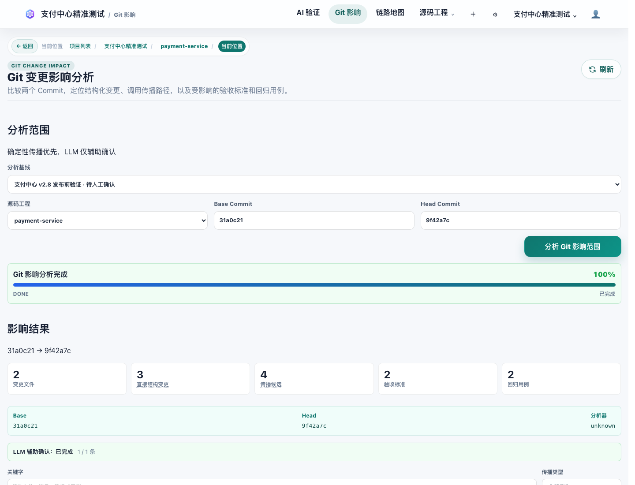Click the 'Git 变更影响分析' heading

[x=51, y=78]
